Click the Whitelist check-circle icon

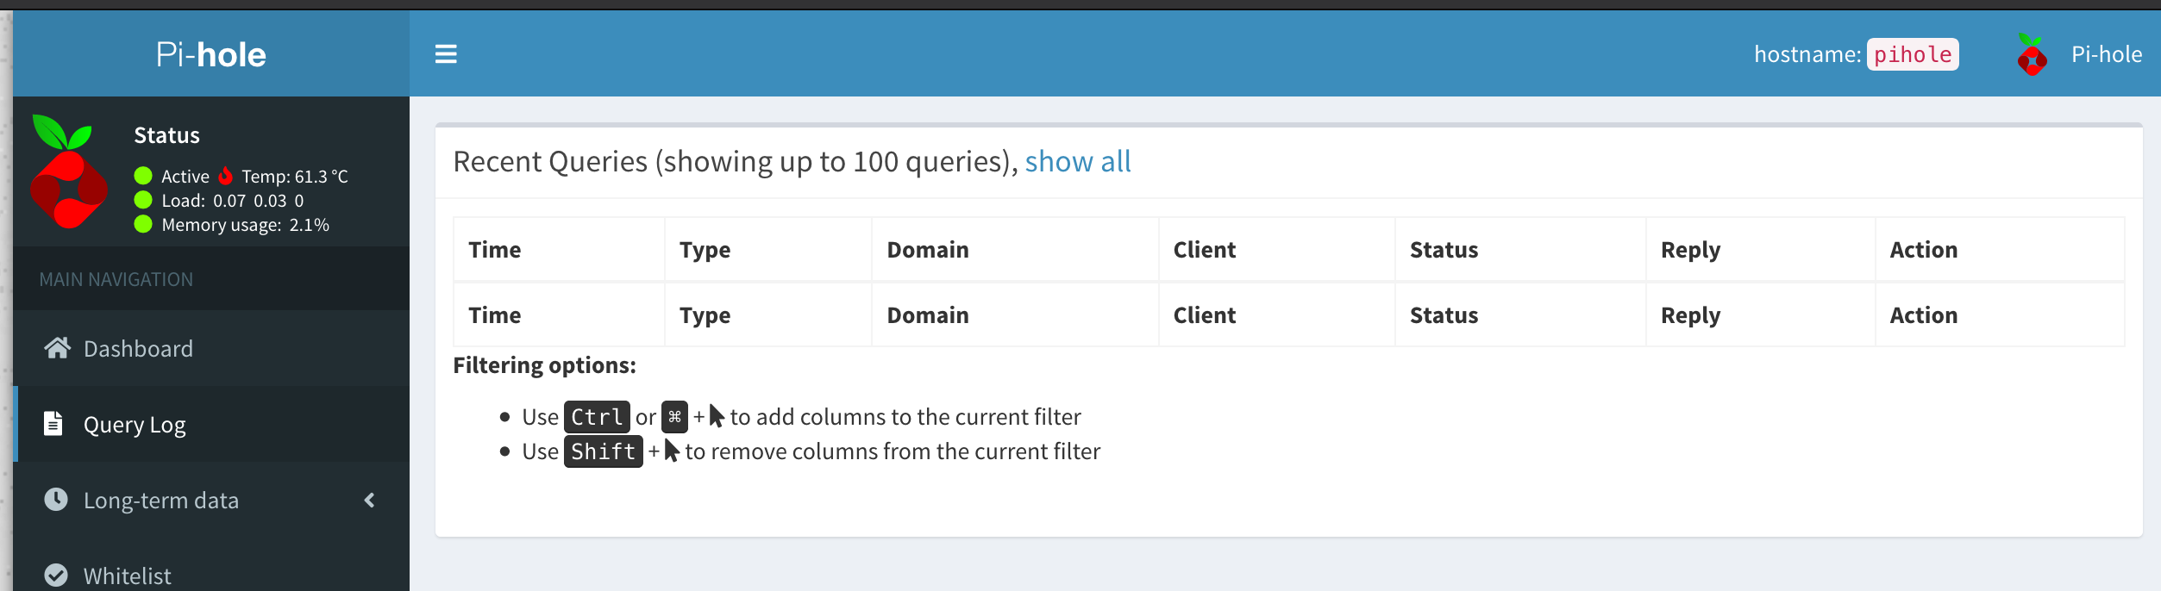(56, 575)
